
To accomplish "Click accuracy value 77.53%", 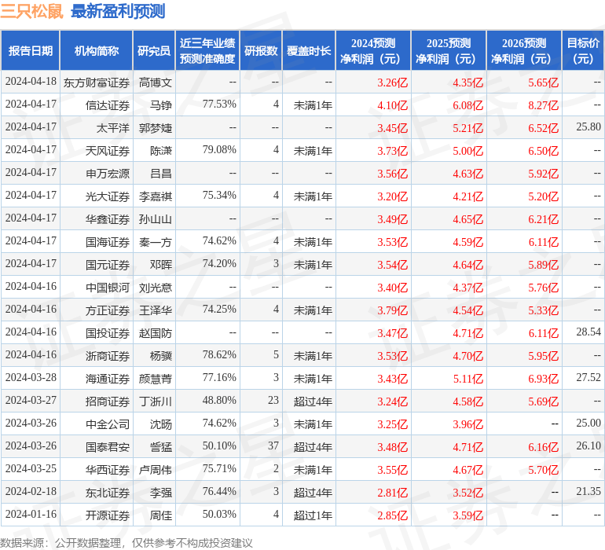I will click(219, 104).
